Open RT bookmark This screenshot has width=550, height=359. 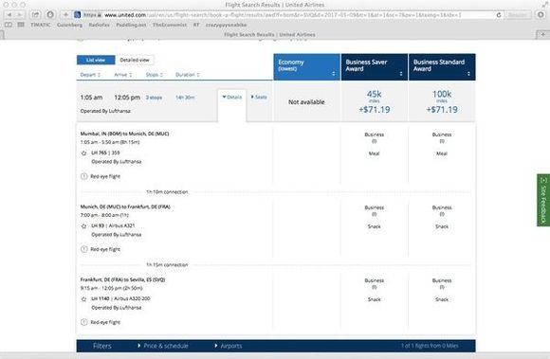click(x=196, y=25)
